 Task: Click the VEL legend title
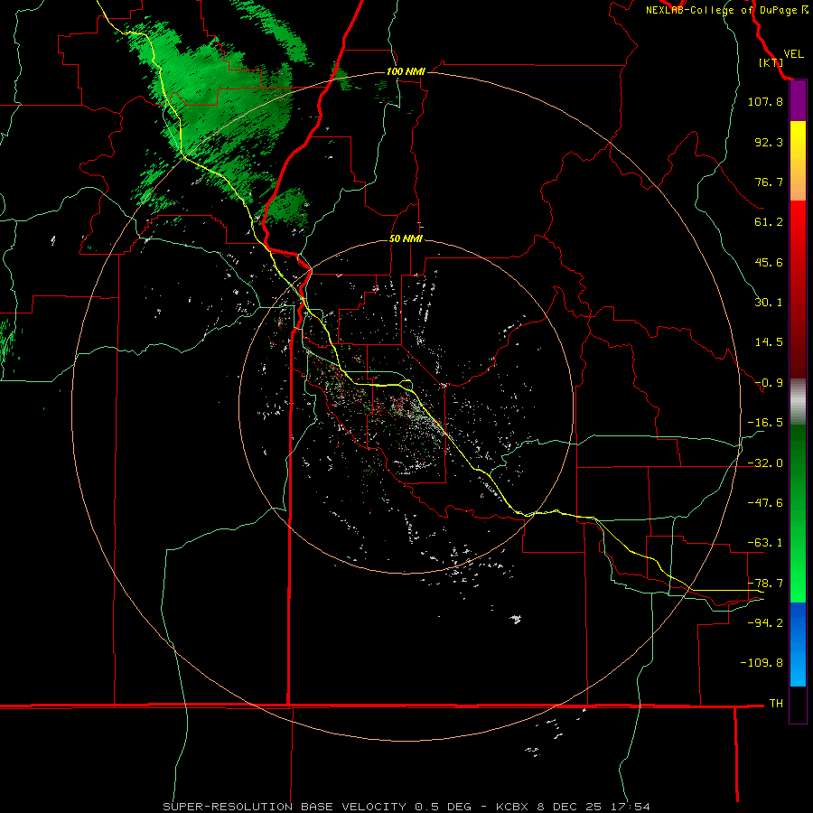(793, 54)
